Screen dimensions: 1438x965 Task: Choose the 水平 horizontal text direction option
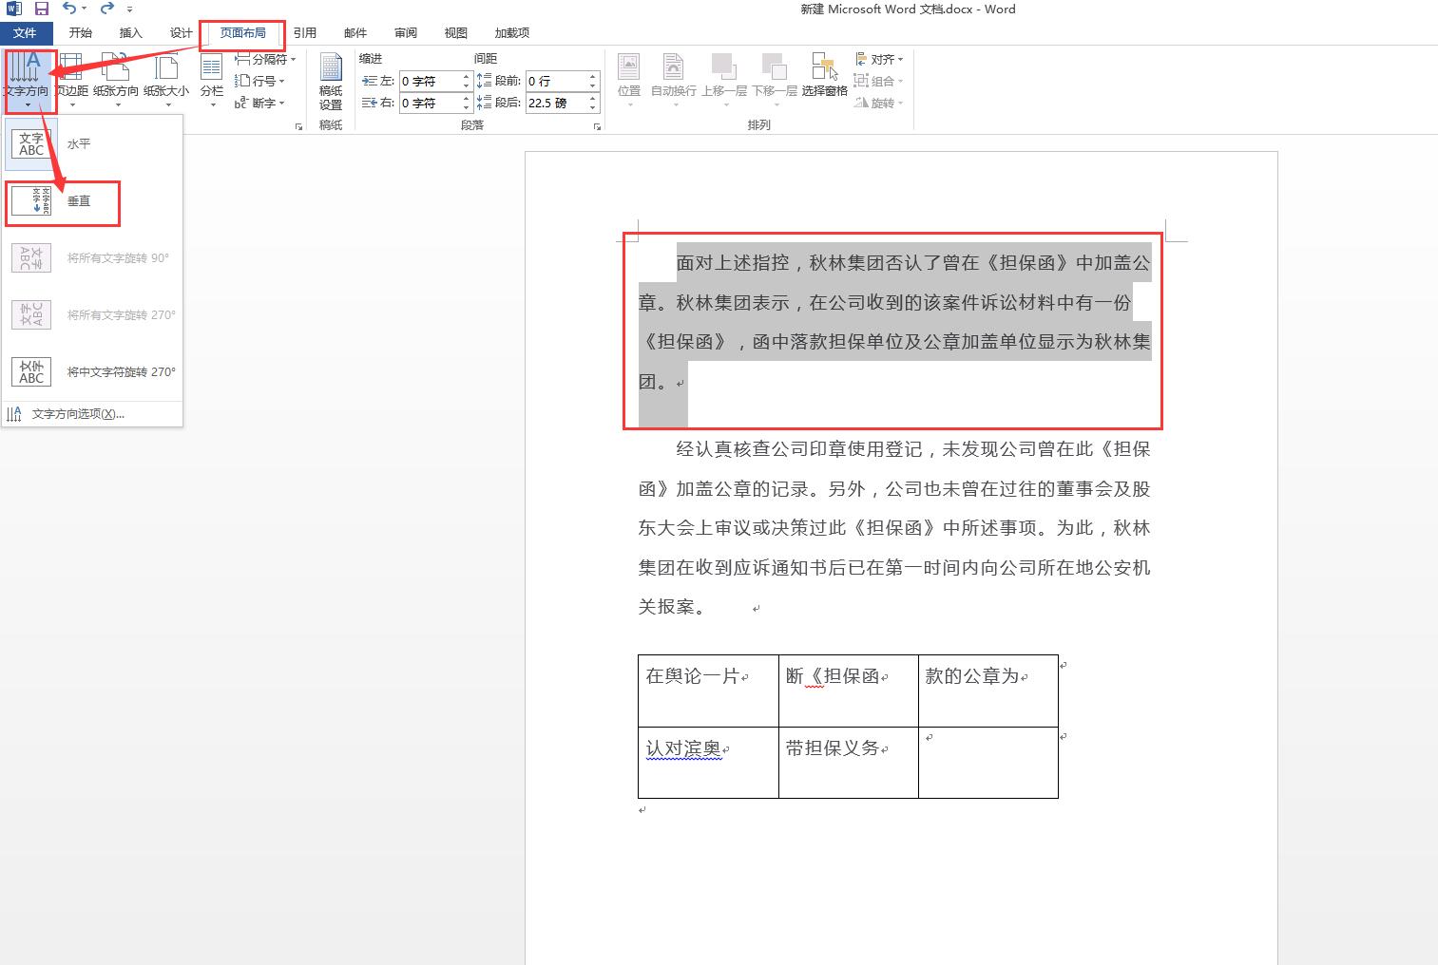pos(92,143)
